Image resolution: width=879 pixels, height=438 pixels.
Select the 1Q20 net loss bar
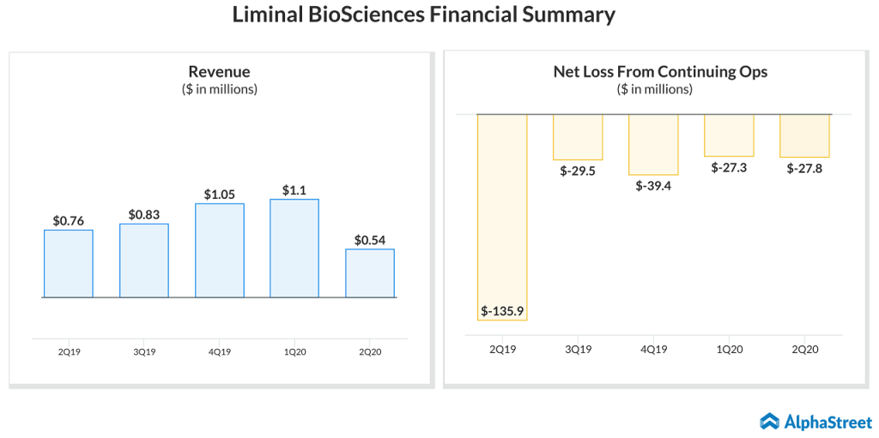(x=729, y=135)
